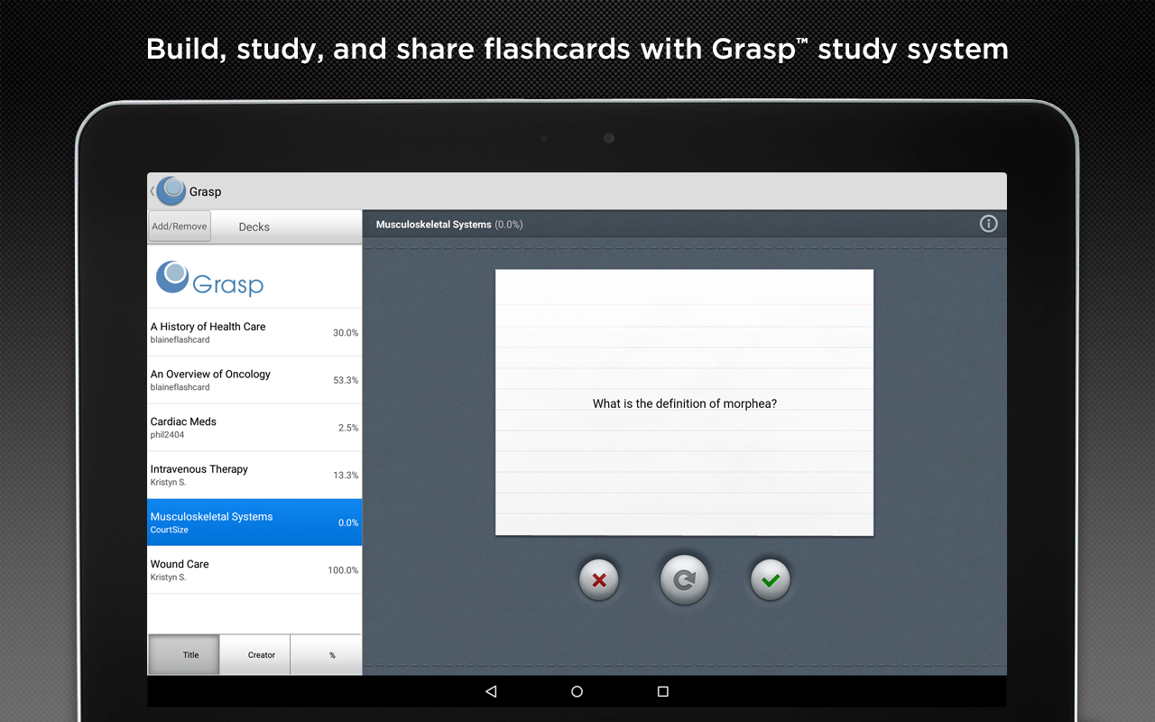Image resolution: width=1155 pixels, height=722 pixels.
Task: Tap the Grasp icon in the action bar
Action: [x=171, y=190]
